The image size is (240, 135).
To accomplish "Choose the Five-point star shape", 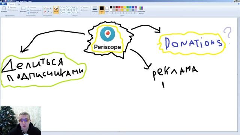I will (67, 12).
